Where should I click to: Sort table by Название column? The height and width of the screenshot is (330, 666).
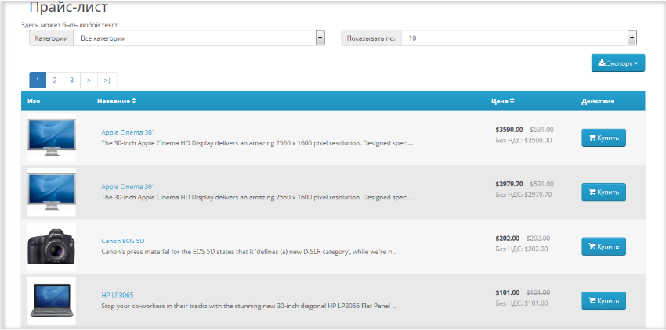[117, 101]
